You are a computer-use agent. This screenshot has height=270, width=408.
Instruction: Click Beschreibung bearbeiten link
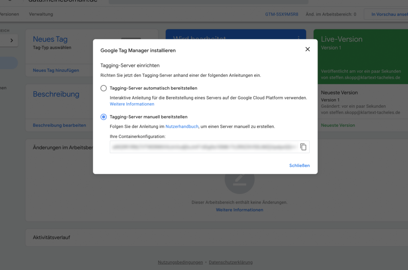(x=59, y=125)
